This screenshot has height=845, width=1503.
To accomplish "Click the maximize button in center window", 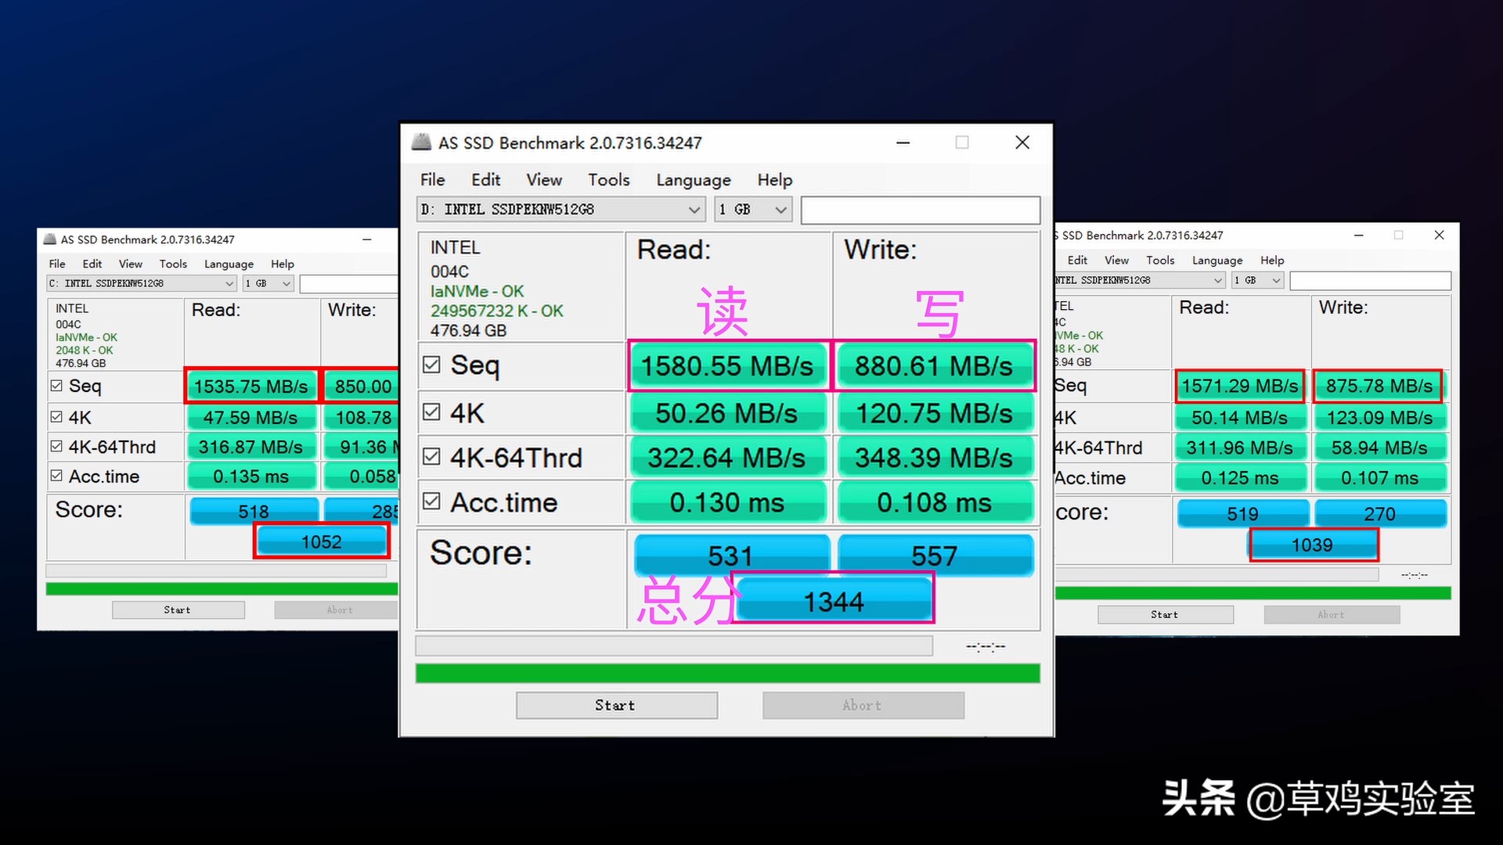I will pyautogui.click(x=962, y=142).
